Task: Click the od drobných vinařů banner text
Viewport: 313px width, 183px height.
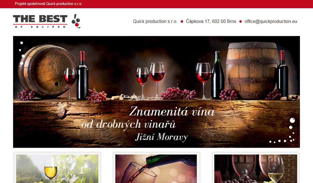Action: [128, 124]
